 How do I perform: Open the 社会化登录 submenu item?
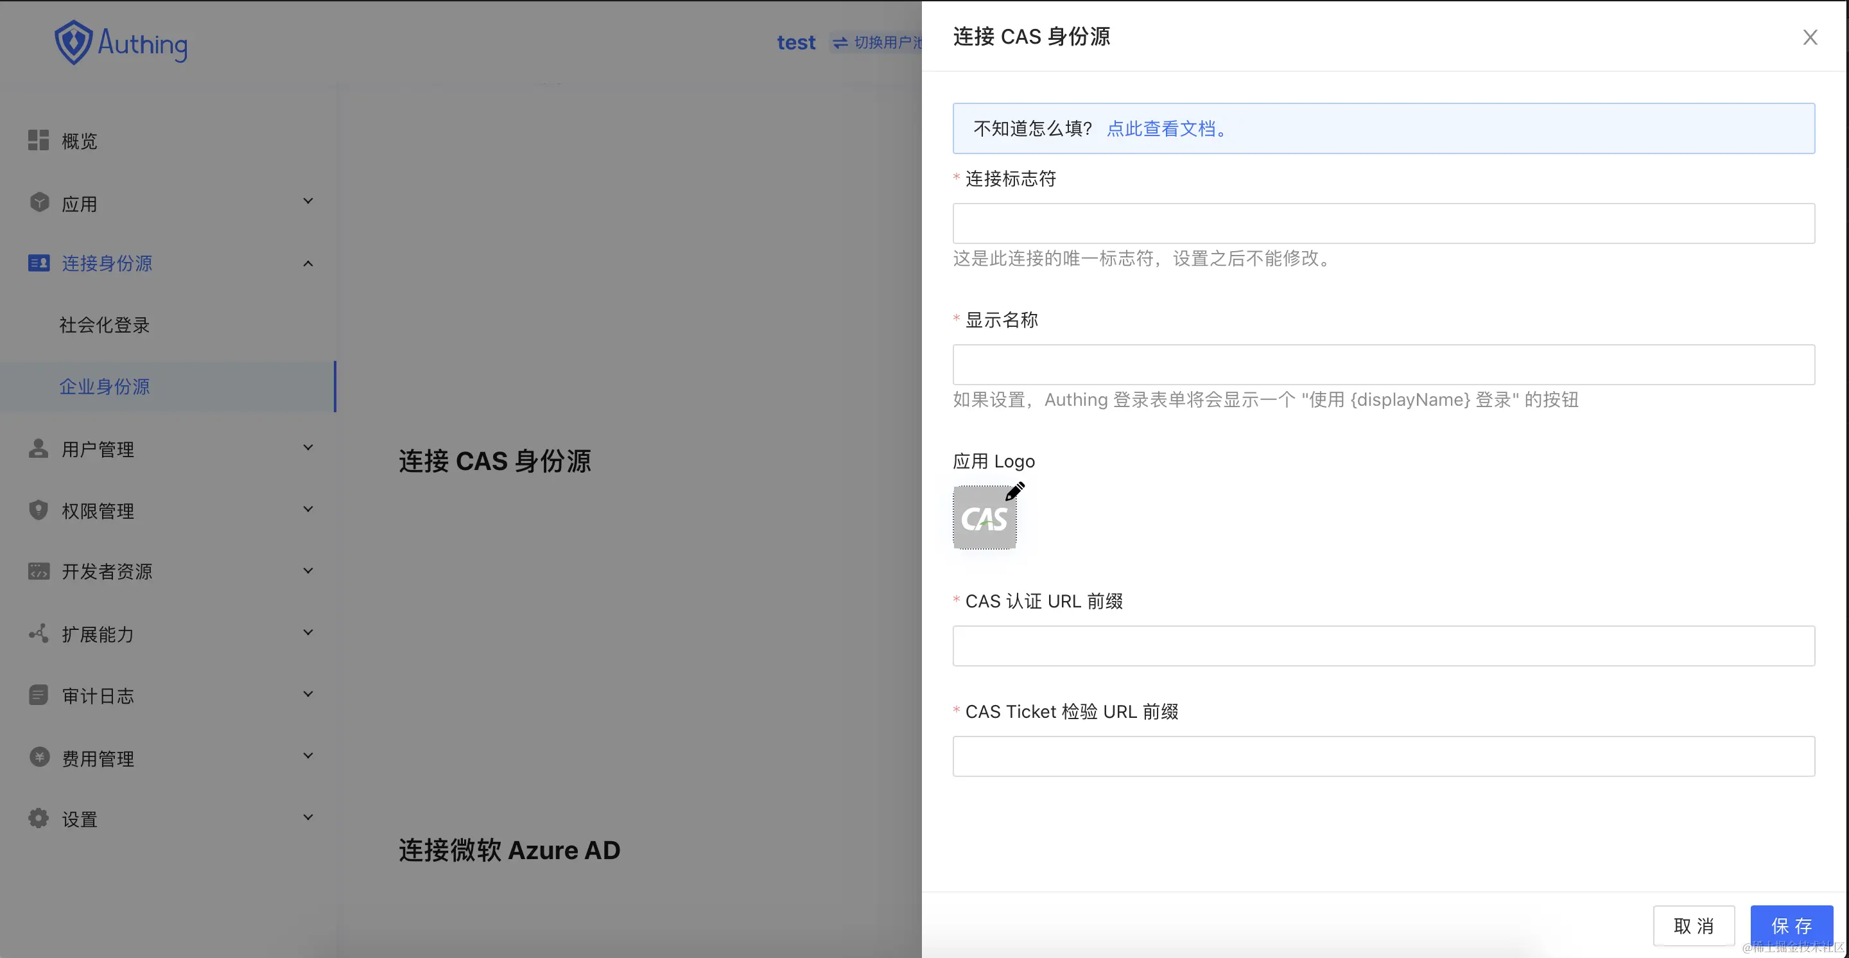click(105, 325)
